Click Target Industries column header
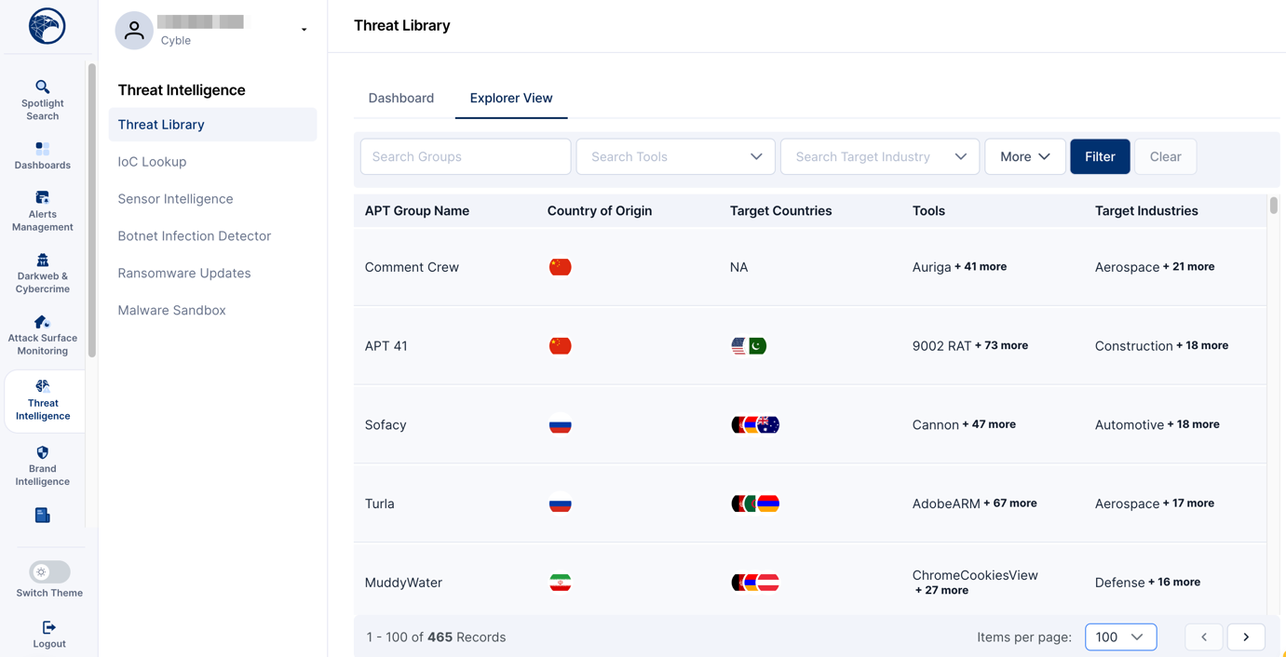The image size is (1286, 657). pos(1146,211)
